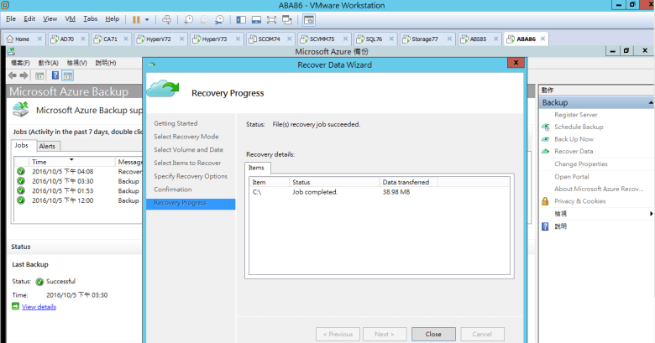Image resolution: width=655 pixels, height=343 pixels.
Task: Open the power options dropdown arrow beside pause
Action: pyautogui.click(x=148, y=18)
